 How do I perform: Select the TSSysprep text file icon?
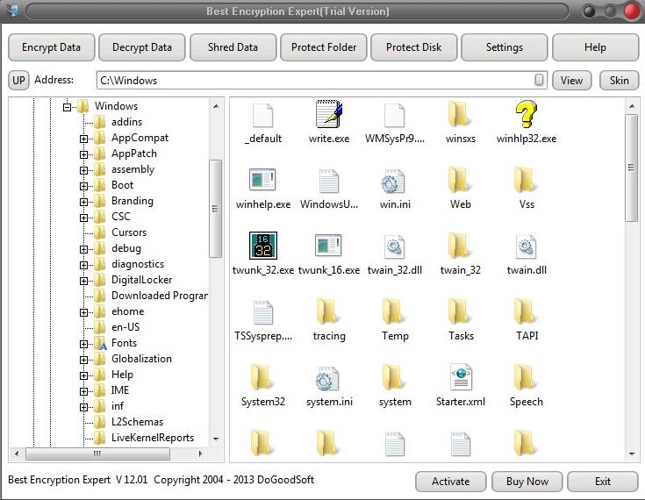(263, 312)
